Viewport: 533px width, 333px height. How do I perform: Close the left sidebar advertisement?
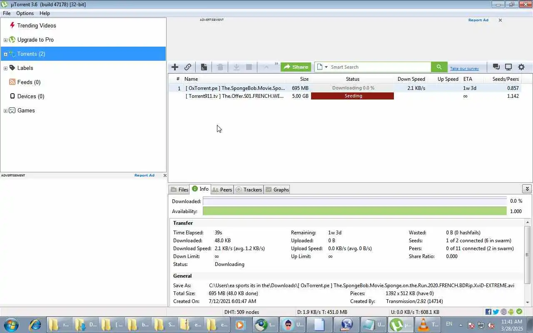point(165,175)
